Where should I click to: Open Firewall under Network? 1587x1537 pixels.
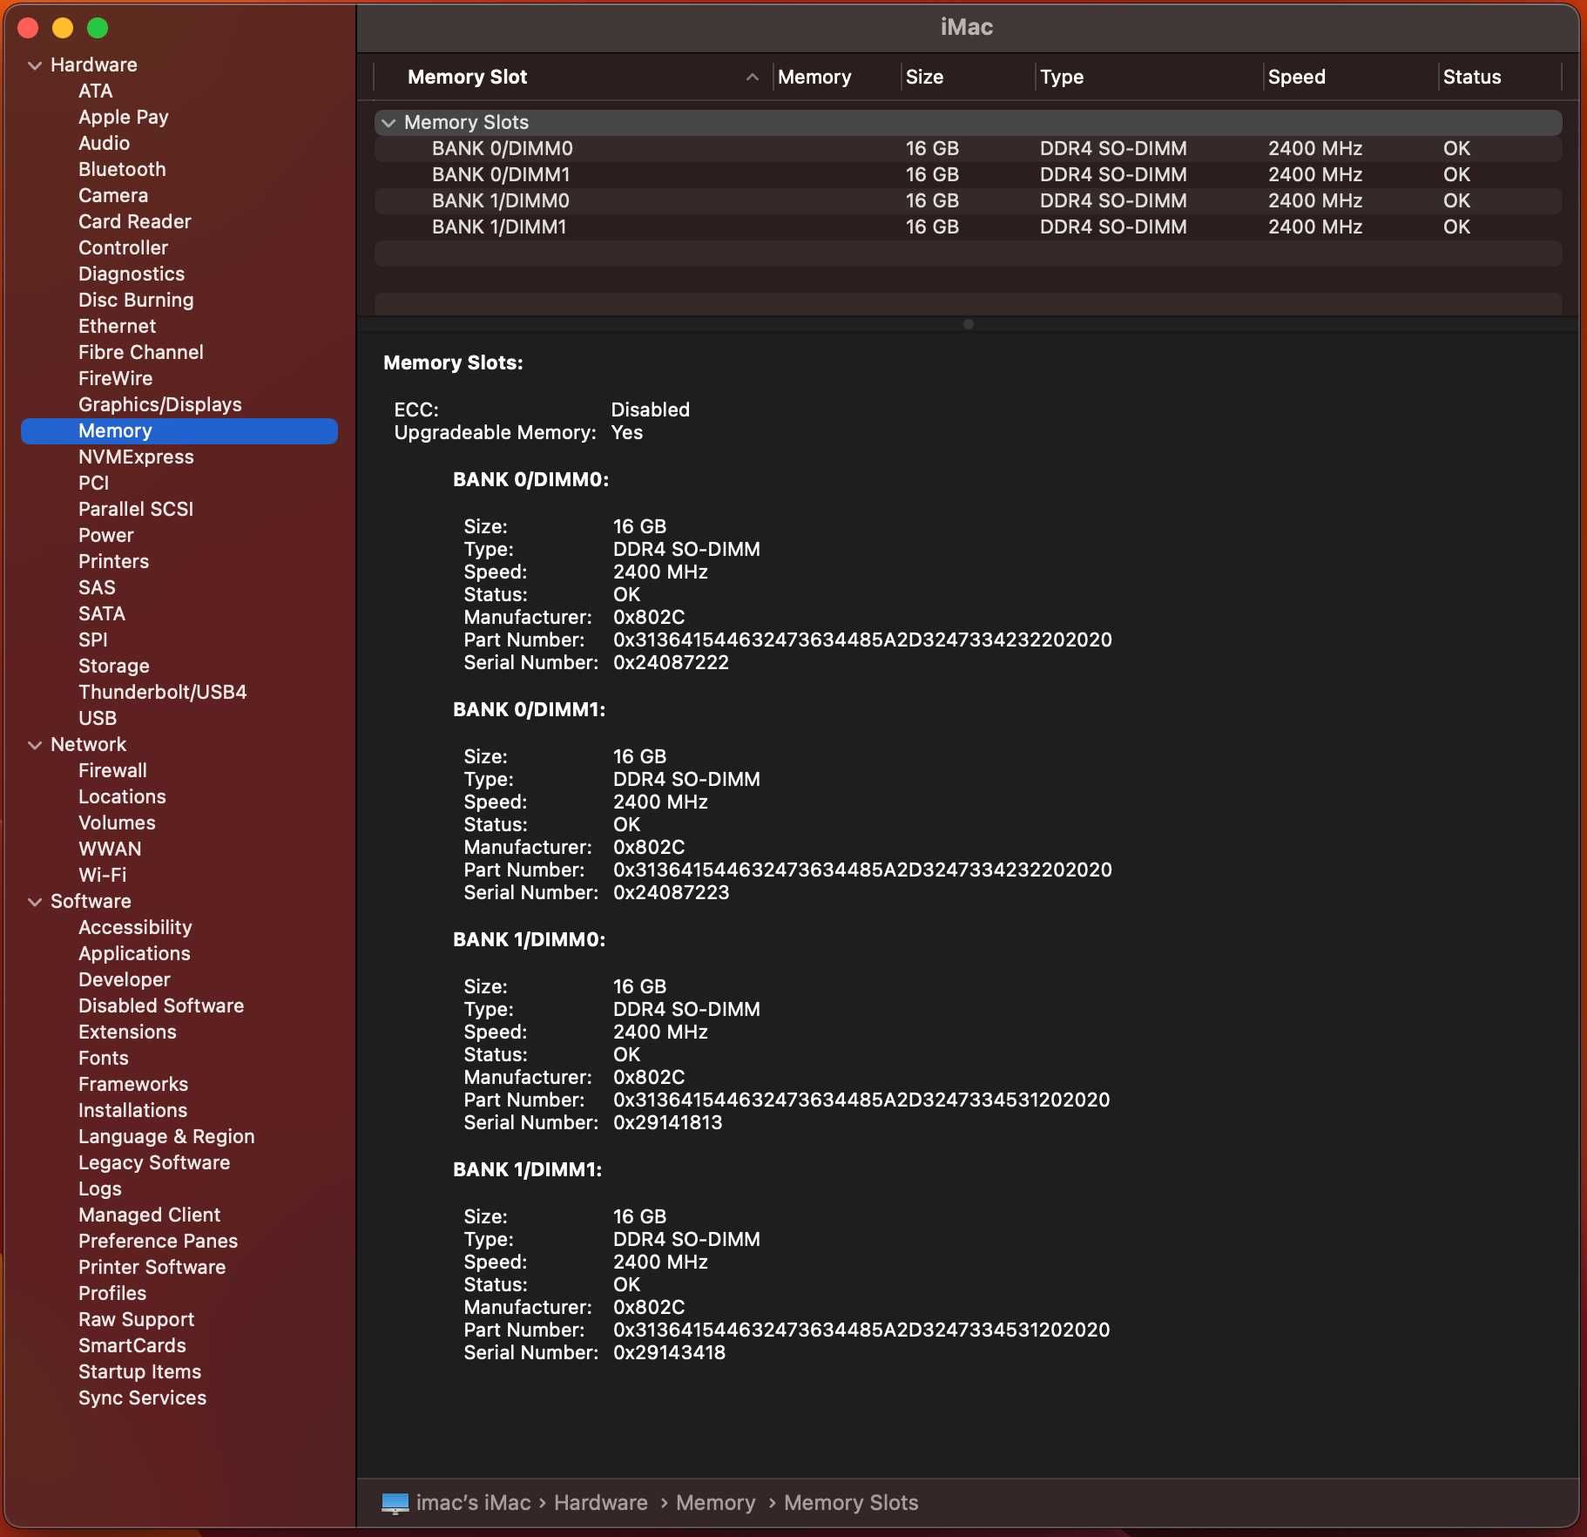113,771
